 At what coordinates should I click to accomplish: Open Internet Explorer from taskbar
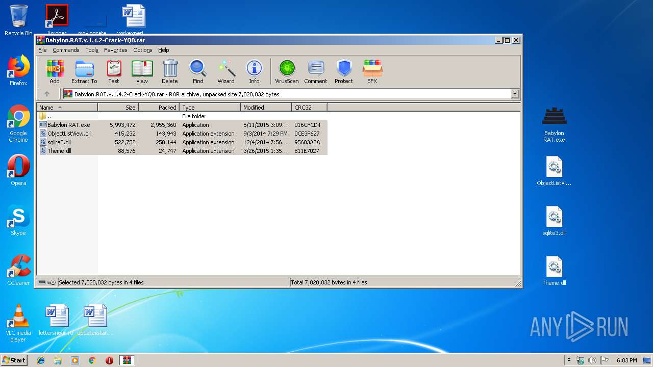pyautogui.click(x=41, y=360)
